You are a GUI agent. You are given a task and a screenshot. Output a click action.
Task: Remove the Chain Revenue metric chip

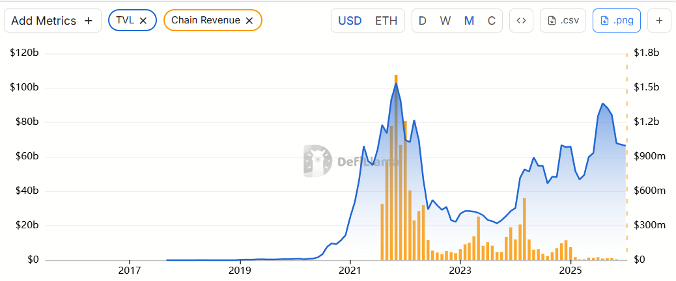point(249,20)
